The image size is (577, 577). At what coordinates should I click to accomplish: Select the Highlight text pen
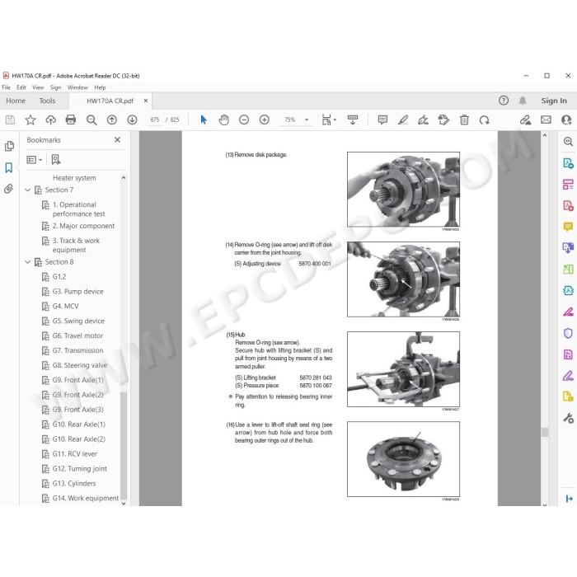click(x=403, y=120)
